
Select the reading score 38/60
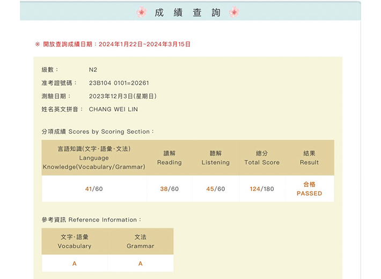pos(170,189)
